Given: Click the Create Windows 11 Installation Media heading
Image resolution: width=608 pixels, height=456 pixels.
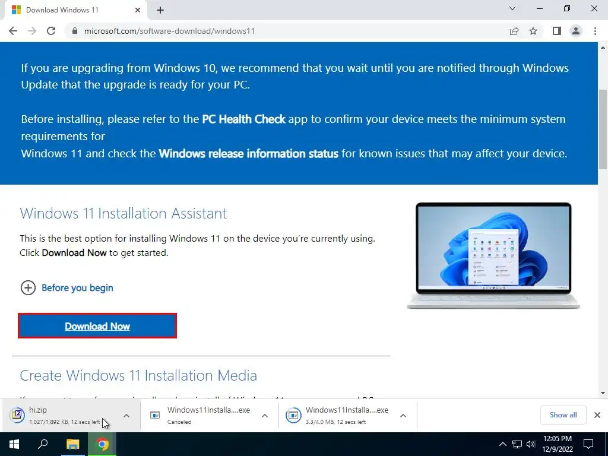Looking at the screenshot, I should (x=138, y=375).
